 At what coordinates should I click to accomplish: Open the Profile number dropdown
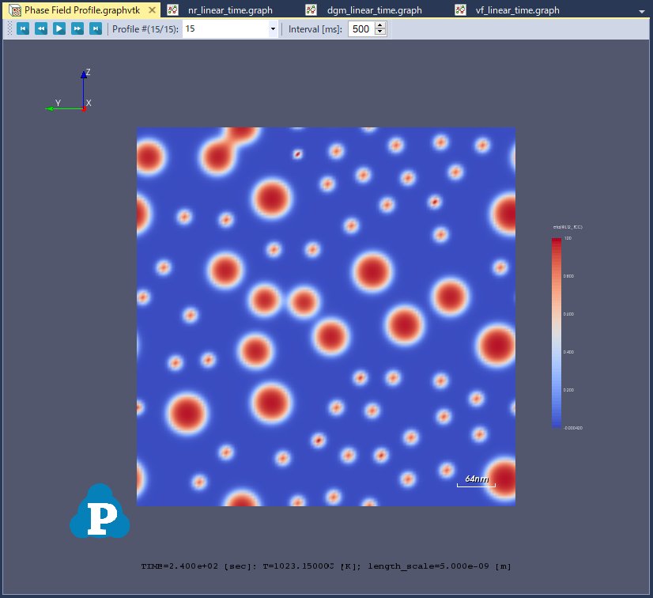click(x=273, y=28)
